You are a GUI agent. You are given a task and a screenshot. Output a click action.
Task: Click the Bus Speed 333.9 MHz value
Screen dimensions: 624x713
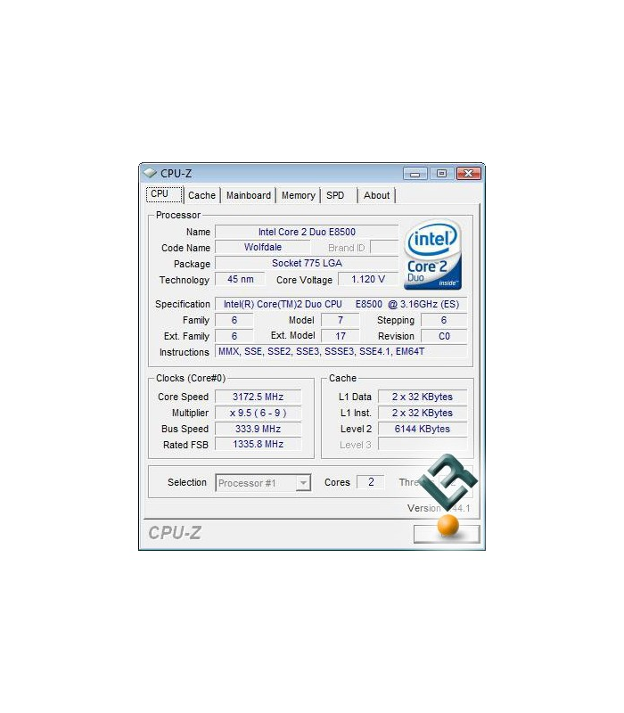pyautogui.click(x=258, y=429)
